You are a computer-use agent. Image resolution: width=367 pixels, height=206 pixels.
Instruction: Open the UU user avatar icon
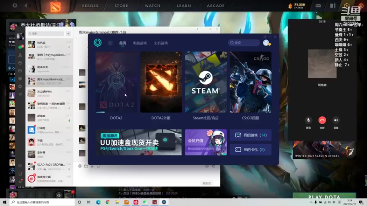(266, 43)
